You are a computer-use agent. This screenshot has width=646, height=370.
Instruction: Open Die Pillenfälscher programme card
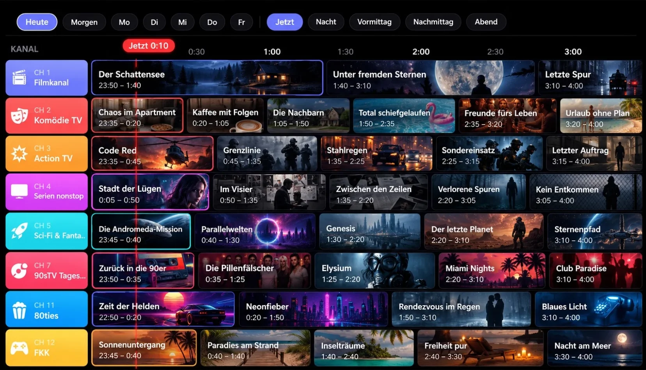coord(255,271)
